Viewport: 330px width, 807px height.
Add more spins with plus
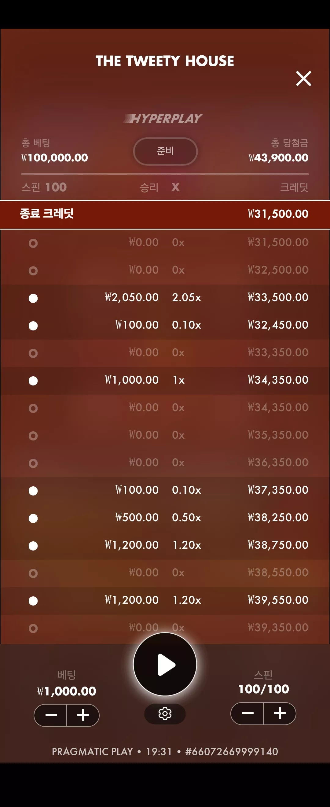[280, 713]
